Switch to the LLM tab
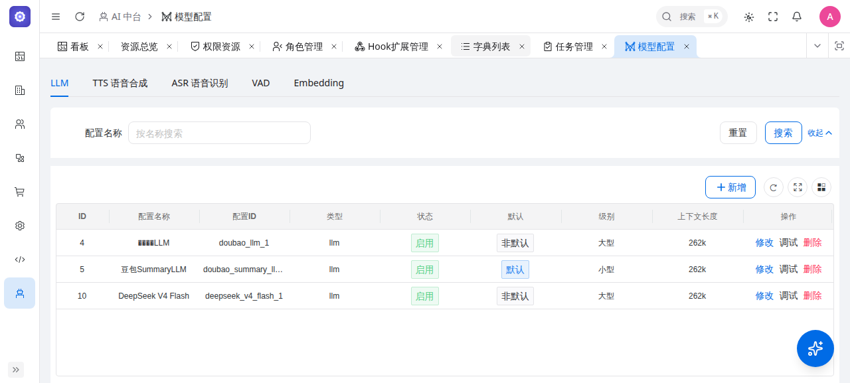Image resolution: width=850 pixels, height=383 pixels. pyautogui.click(x=60, y=83)
